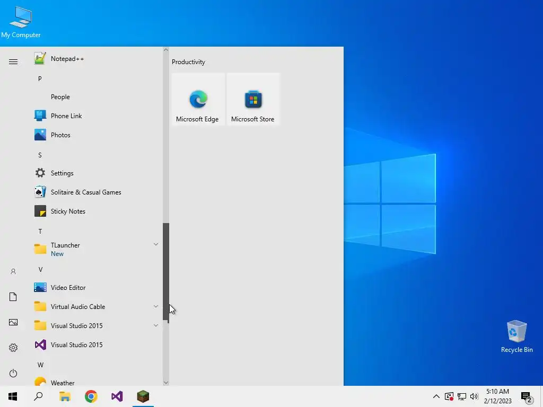
Task: Switch to Minecraft launcher taskbar icon
Action: click(x=143, y=396)
